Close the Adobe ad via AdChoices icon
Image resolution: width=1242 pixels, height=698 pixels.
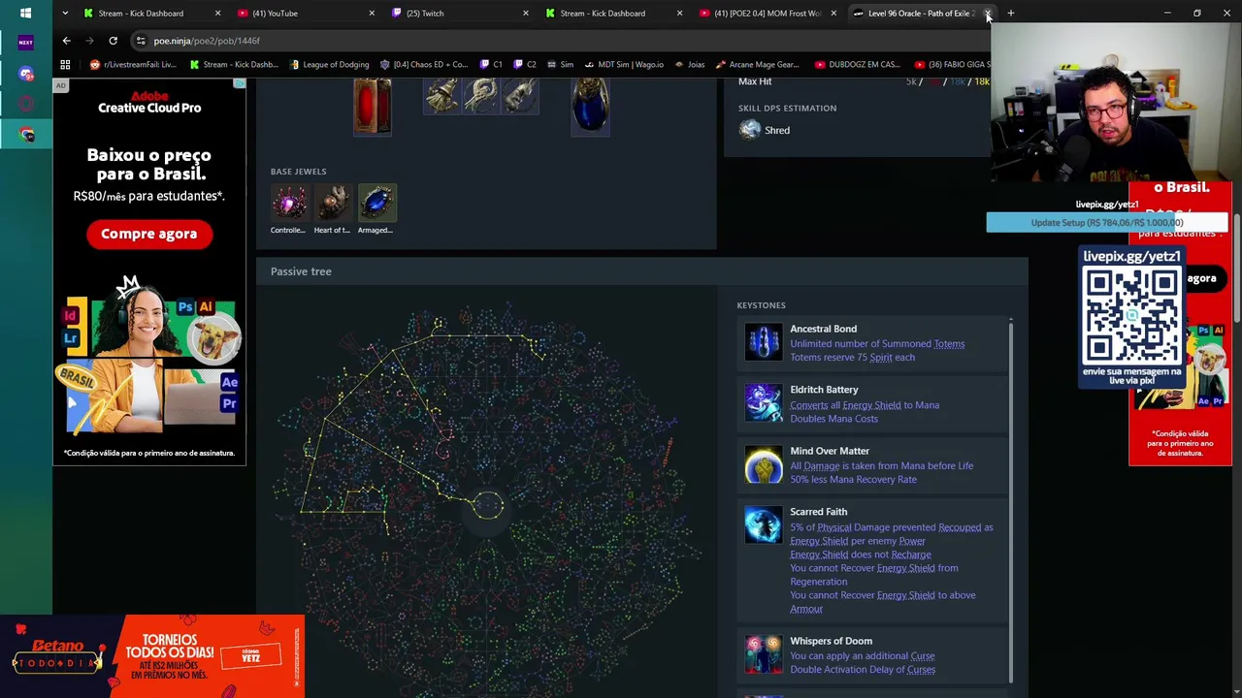(239, 84)
